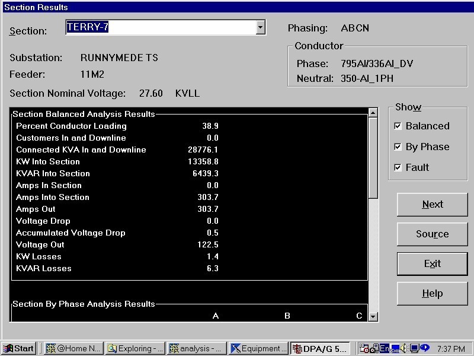The height and width of the screenshot is (356, 474).
Task: Open the Windows Start menu
Action: [18, 348]
